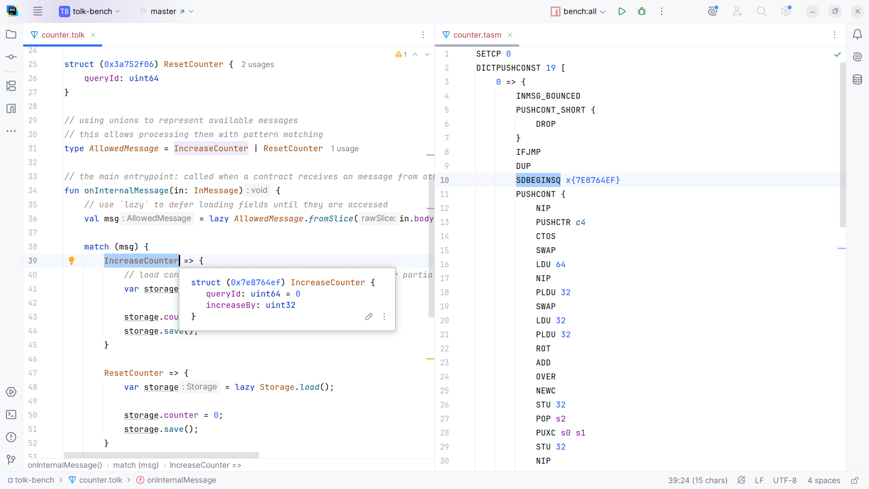
Task: Open the Database tool window
Action: point(857,80)
